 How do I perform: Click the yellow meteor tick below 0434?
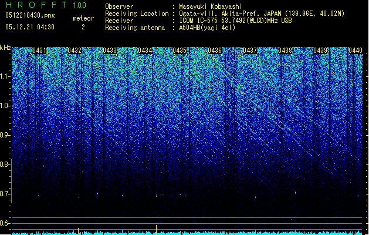156,230
